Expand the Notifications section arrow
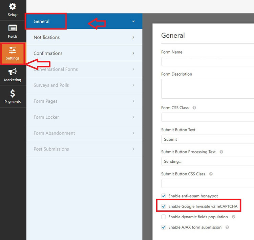Image resolution: width=254 pixels, height=240 pixels. click(133, 37)
